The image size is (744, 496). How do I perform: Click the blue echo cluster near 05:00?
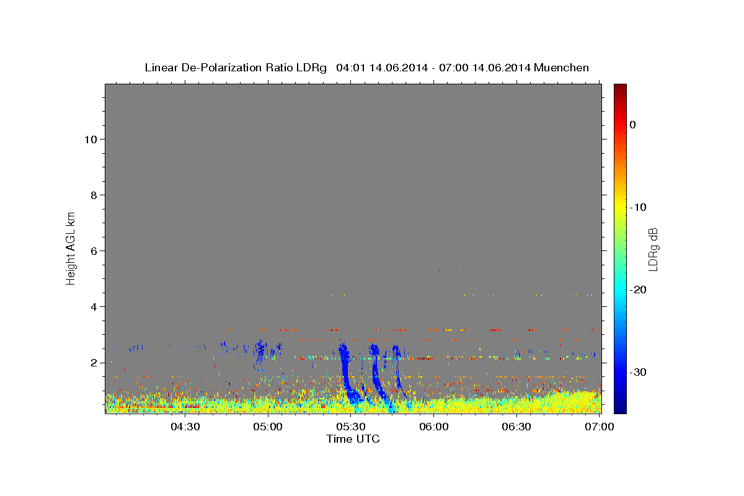(261, 352)
